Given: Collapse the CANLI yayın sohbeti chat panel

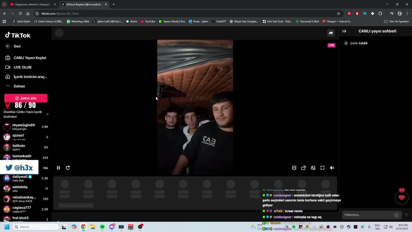Looking at the screenshot, I should pos(344,31).
